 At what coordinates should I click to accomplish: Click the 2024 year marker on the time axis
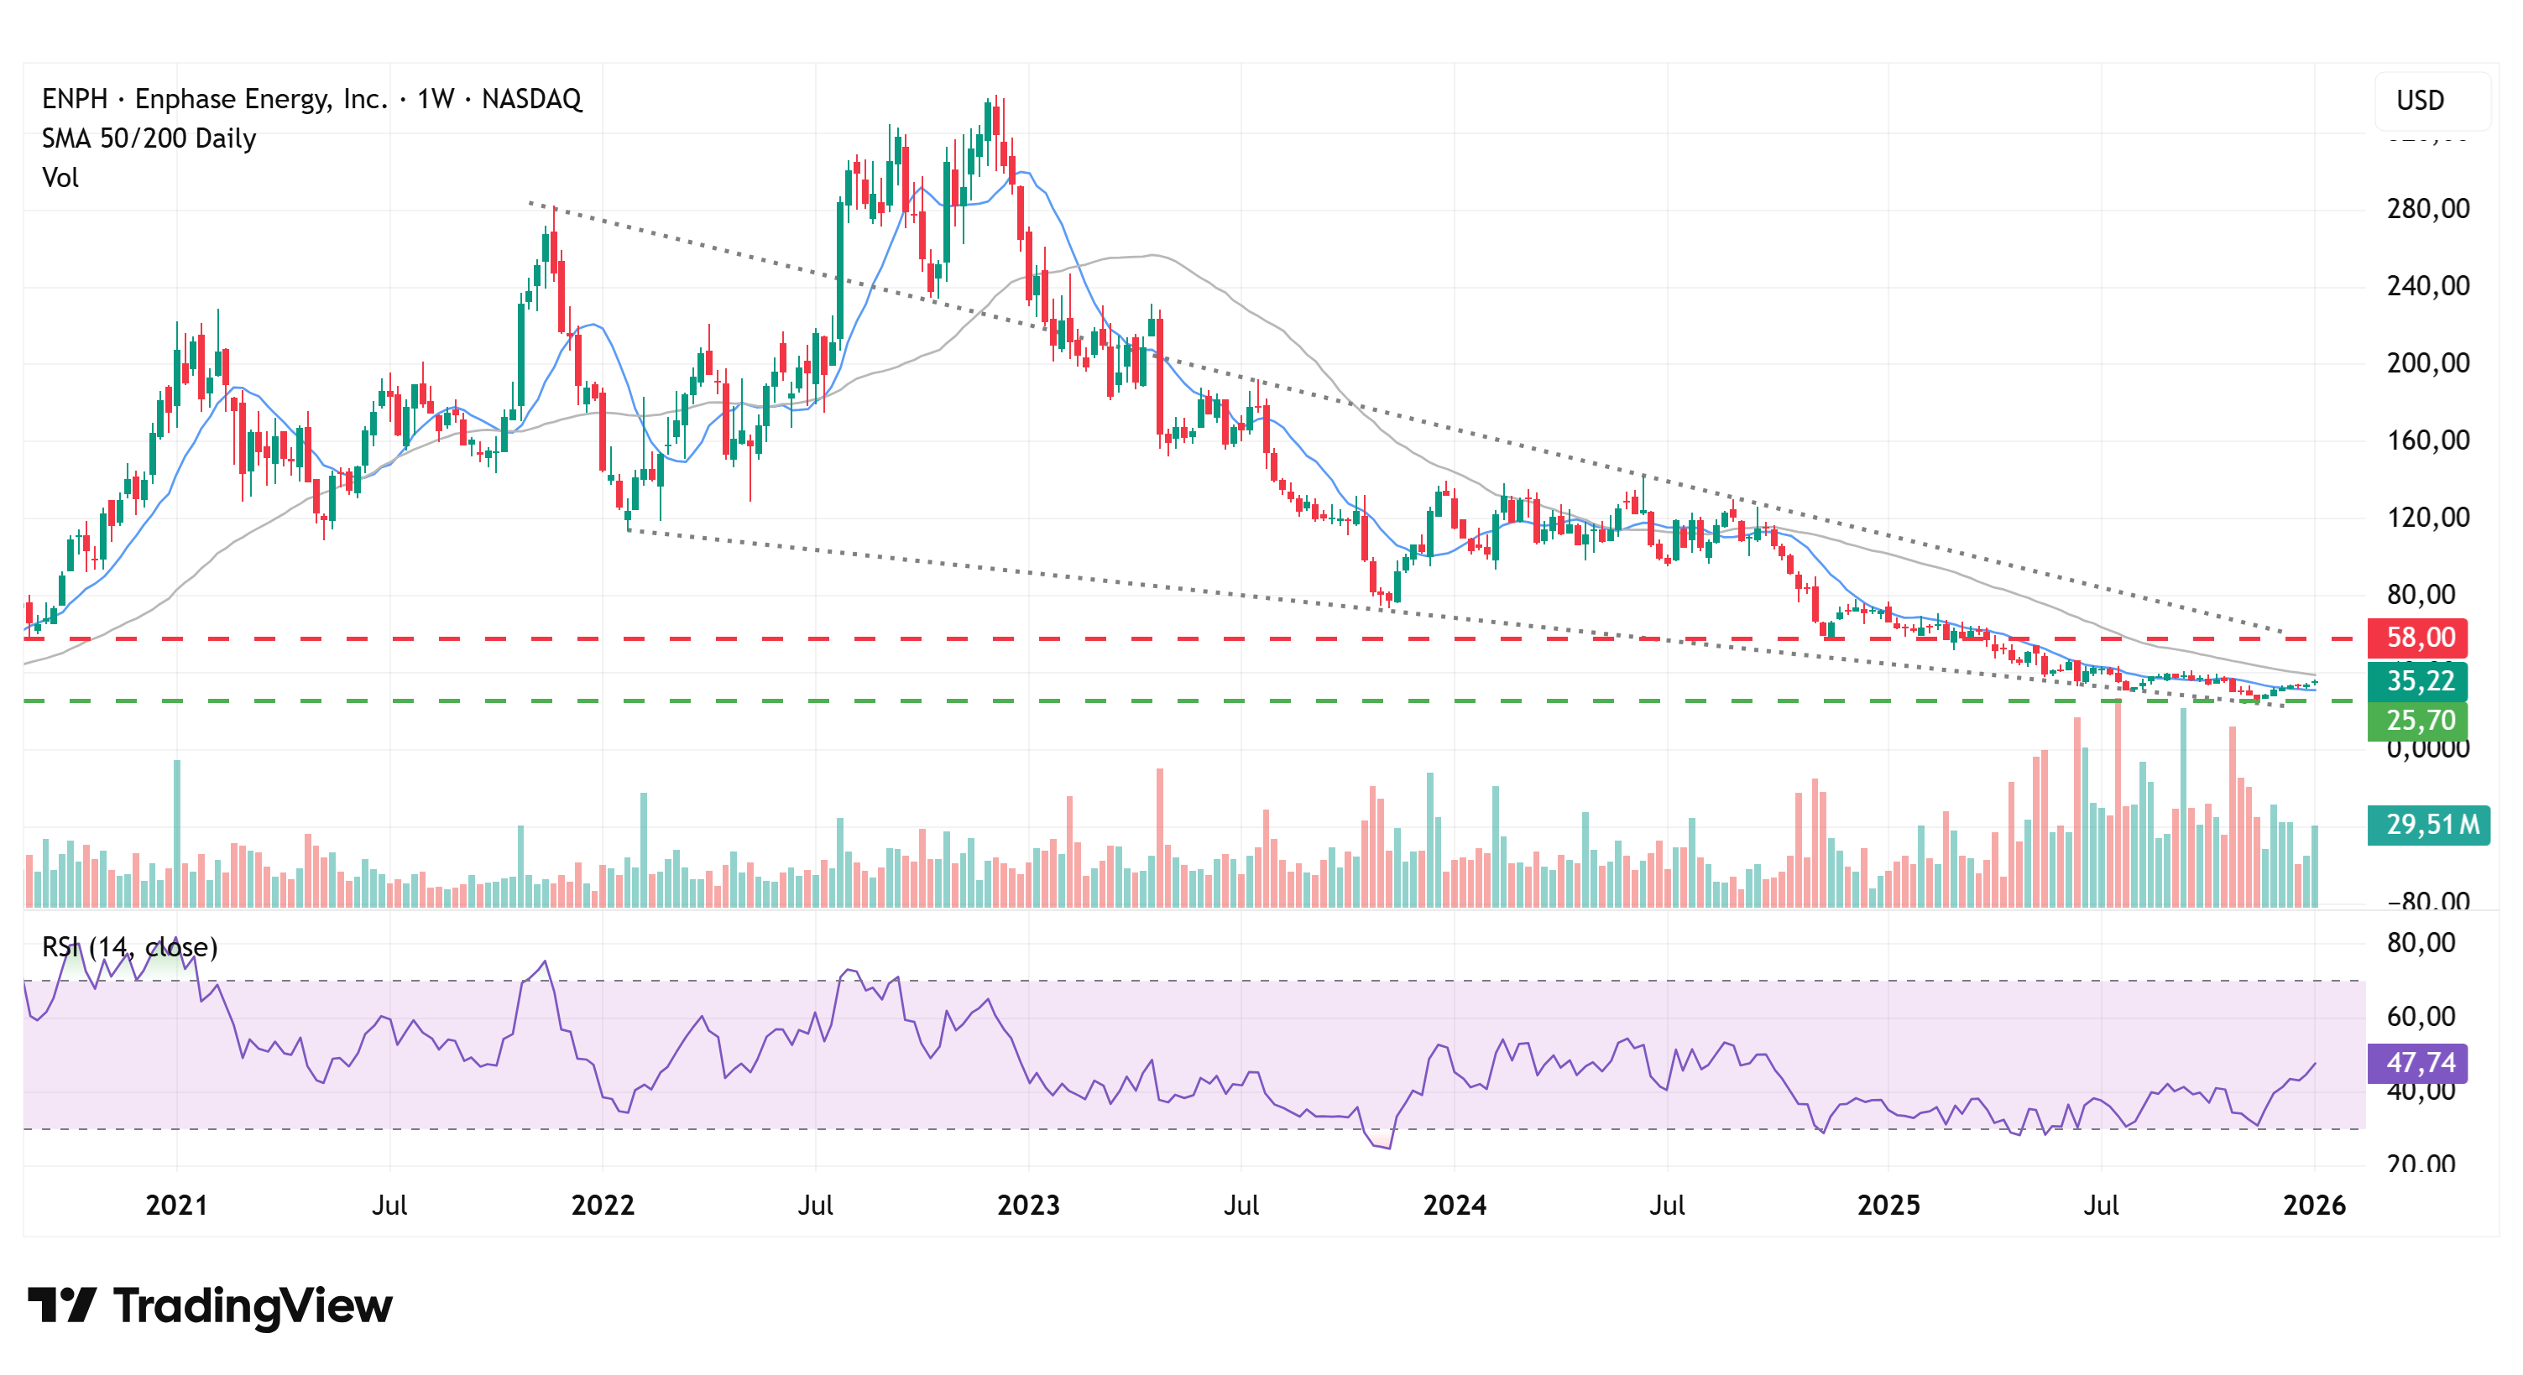[x=1455, y=1205]
